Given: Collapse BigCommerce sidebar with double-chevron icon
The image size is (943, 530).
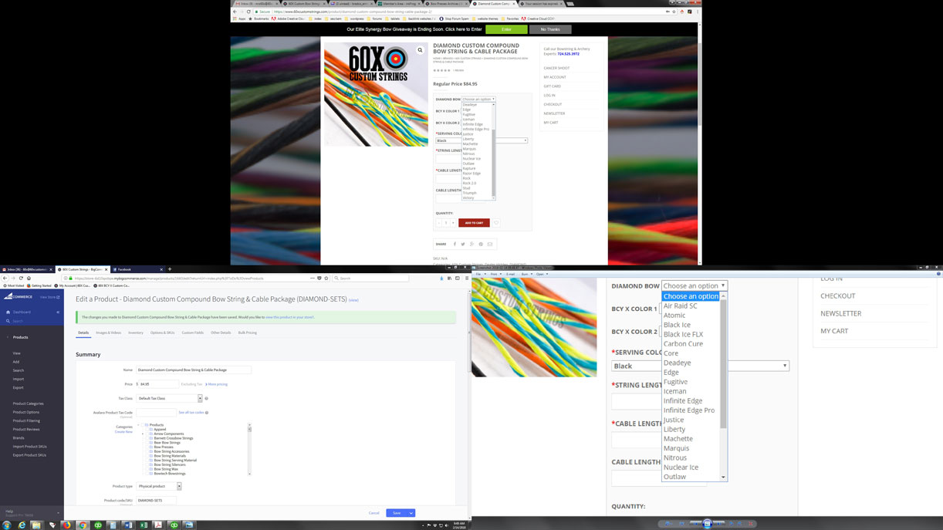Looking at the screenshot, I should click(x=58, y=312).
